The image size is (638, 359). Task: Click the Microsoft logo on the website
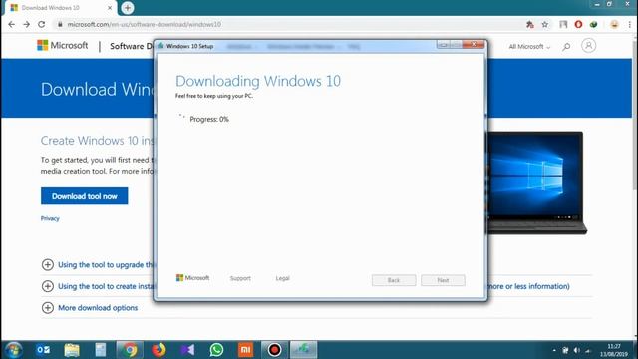click(x=62, y=45)
